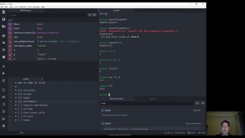Open the Selection menu

pyautogui.click(x=23, y=7)
